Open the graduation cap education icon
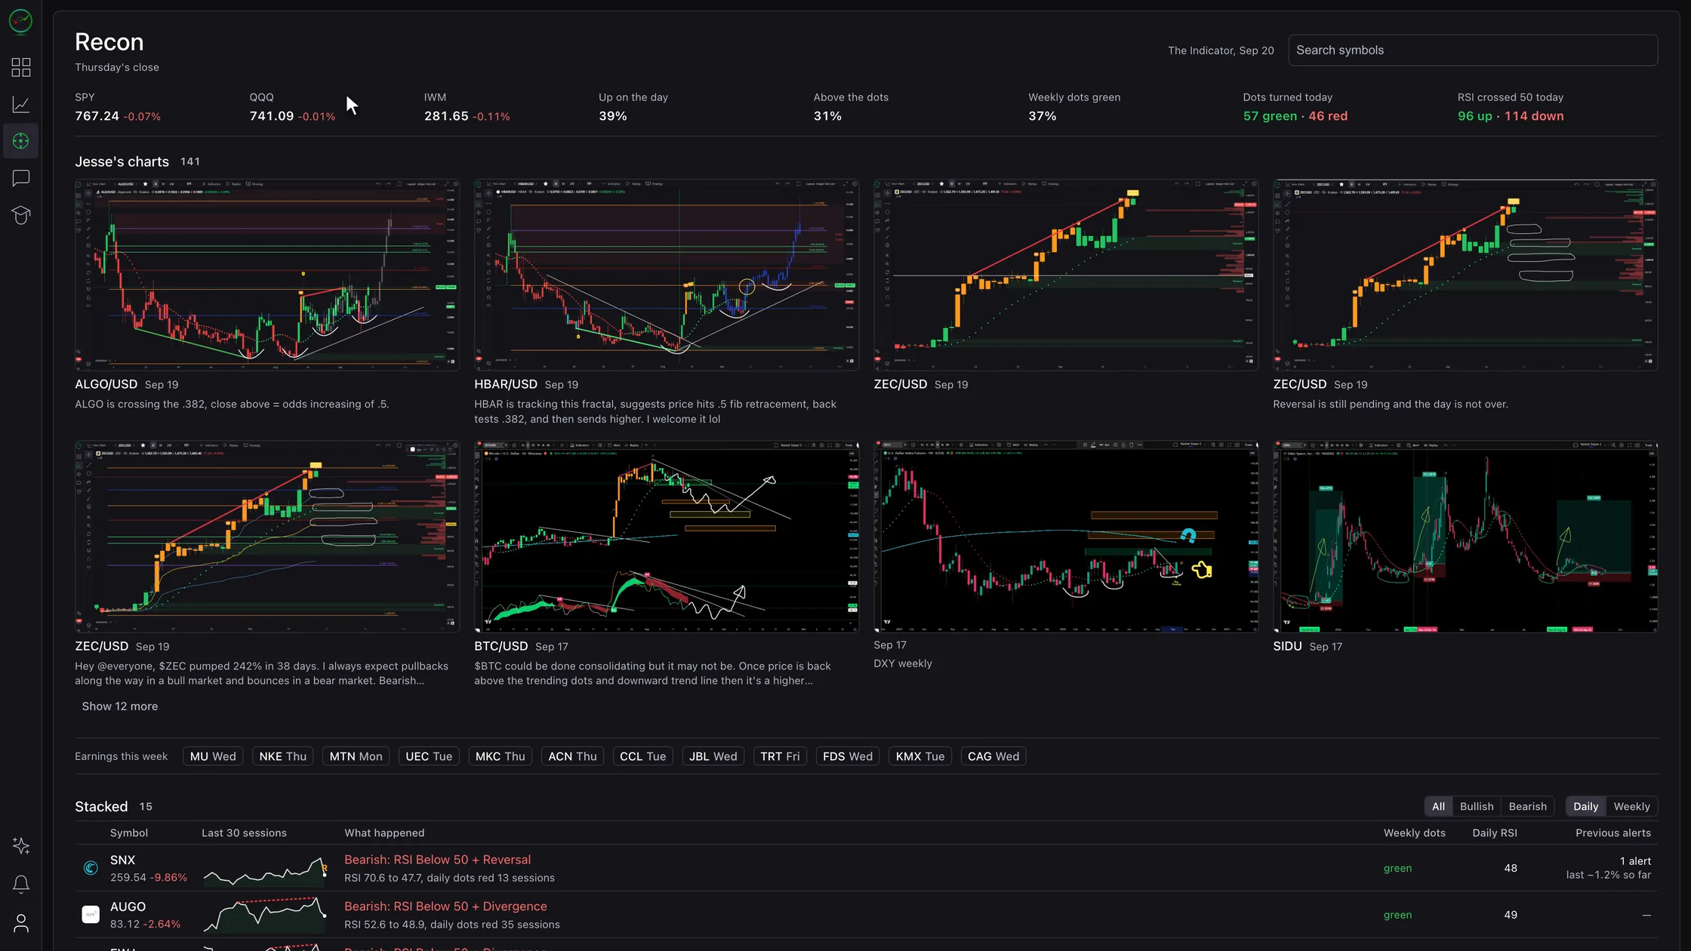1691x951 pixels. pyautogui.click(x=21, y=215)
